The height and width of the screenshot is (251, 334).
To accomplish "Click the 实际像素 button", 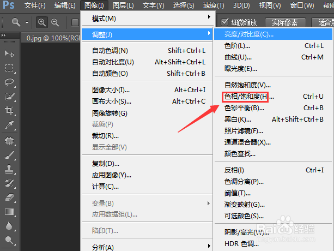I will tap(285, 22).
